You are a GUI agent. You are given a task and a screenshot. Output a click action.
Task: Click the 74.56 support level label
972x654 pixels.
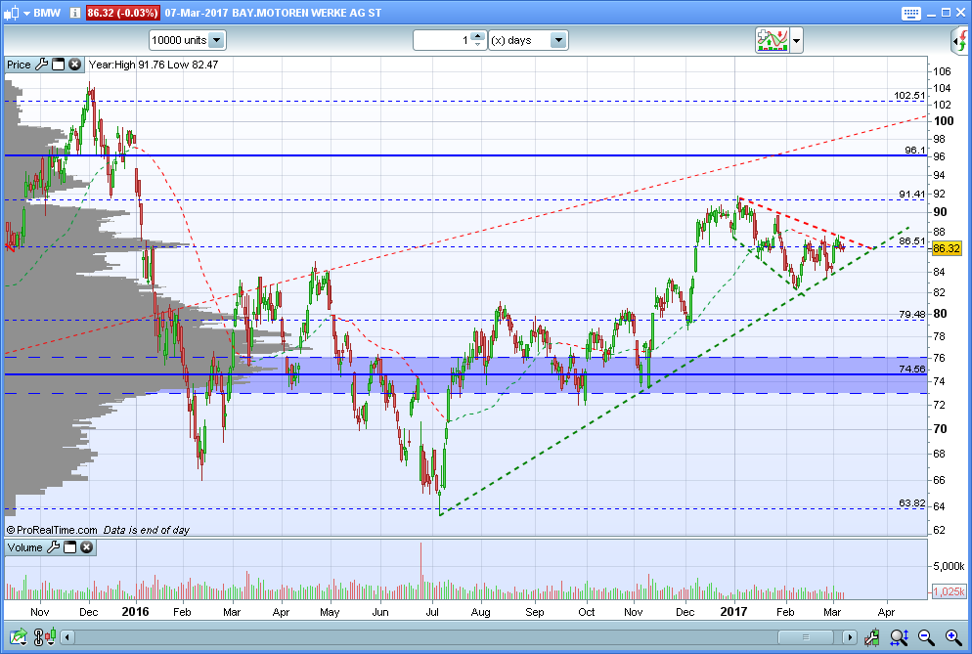coord(912,369)
